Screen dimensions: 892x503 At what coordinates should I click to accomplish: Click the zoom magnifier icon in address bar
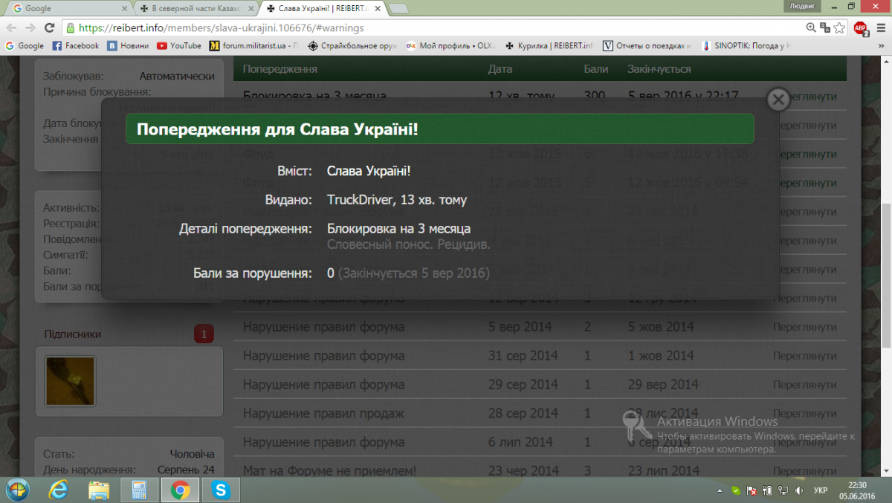(811, 27)
